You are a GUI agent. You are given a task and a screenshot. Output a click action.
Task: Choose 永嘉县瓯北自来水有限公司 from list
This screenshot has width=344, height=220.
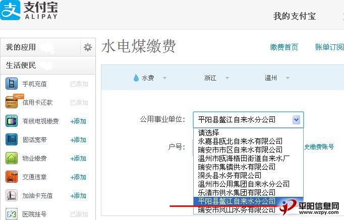tap(240, 141)
